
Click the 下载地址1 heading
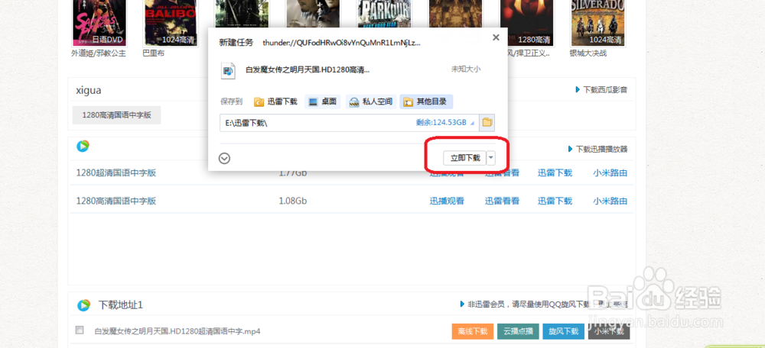pos(121,305)
